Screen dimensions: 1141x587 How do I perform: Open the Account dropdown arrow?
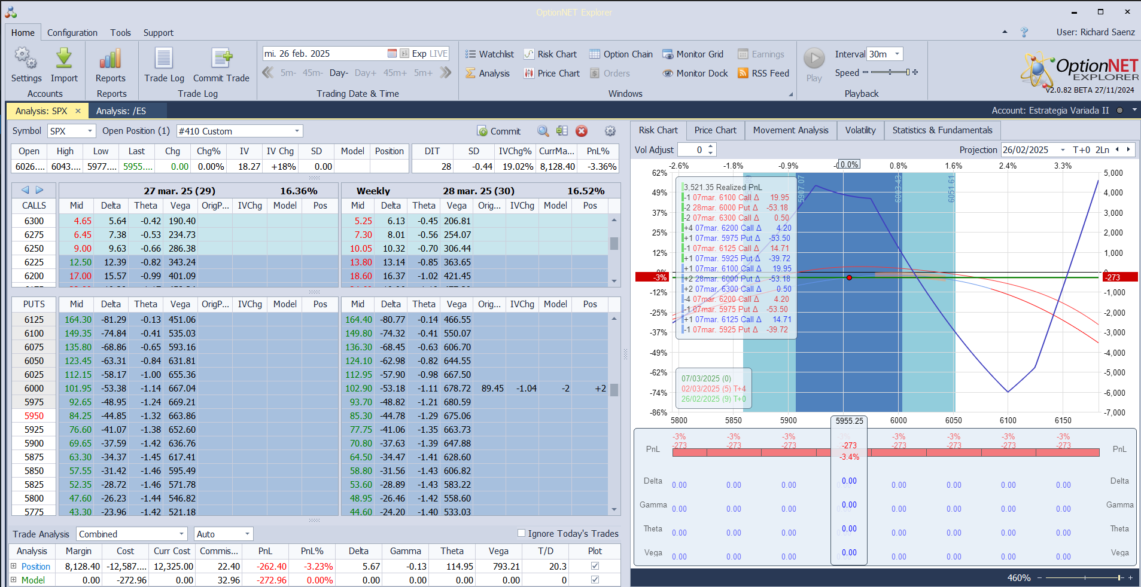tap(1134, 111)
